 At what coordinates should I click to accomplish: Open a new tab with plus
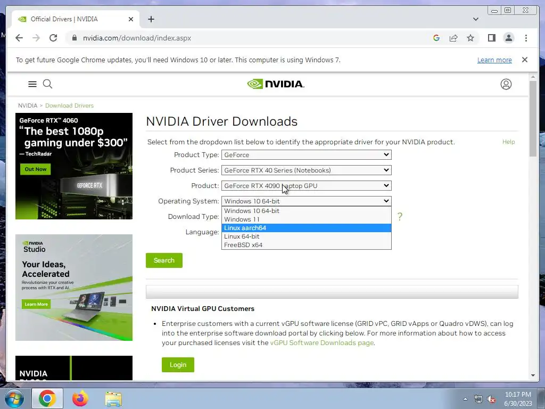pyautogui.click(x=151, y=19)
